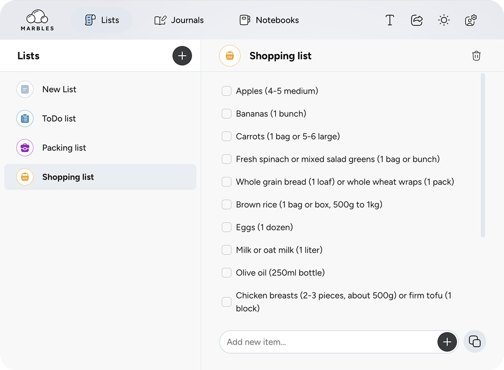The height and width of the screenshot is (370, 504).
Task: Check off Apples (4-5 medium)
Action: tap(227, 91)
